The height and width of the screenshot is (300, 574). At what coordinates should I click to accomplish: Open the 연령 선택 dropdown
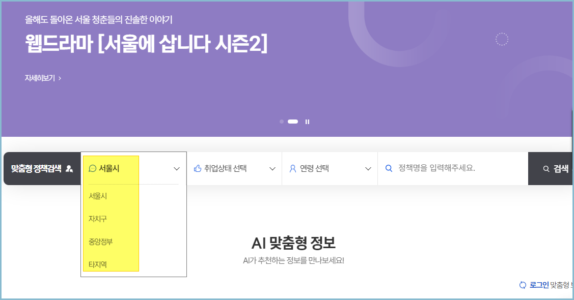(330, 168)
